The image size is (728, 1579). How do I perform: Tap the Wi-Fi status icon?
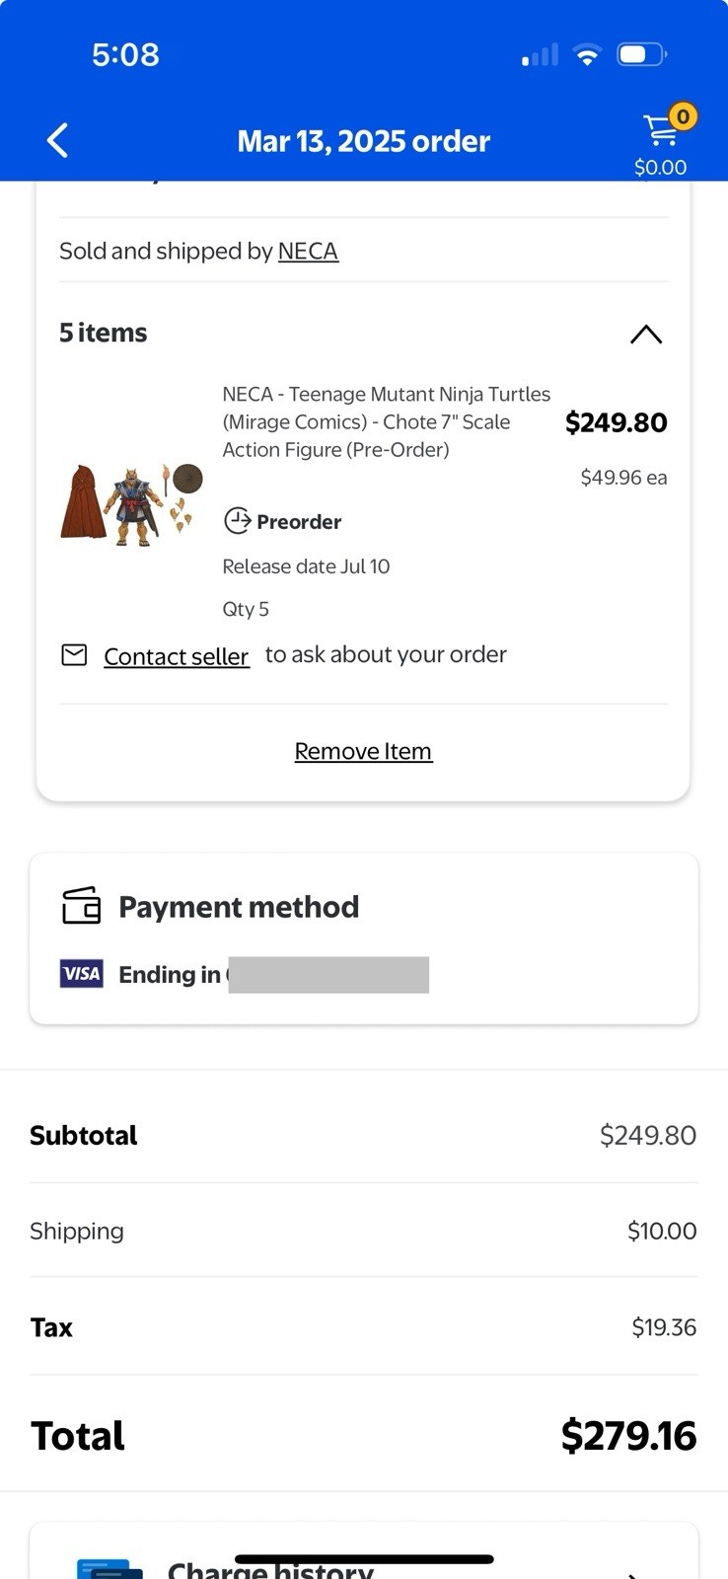tap(587, 55)
